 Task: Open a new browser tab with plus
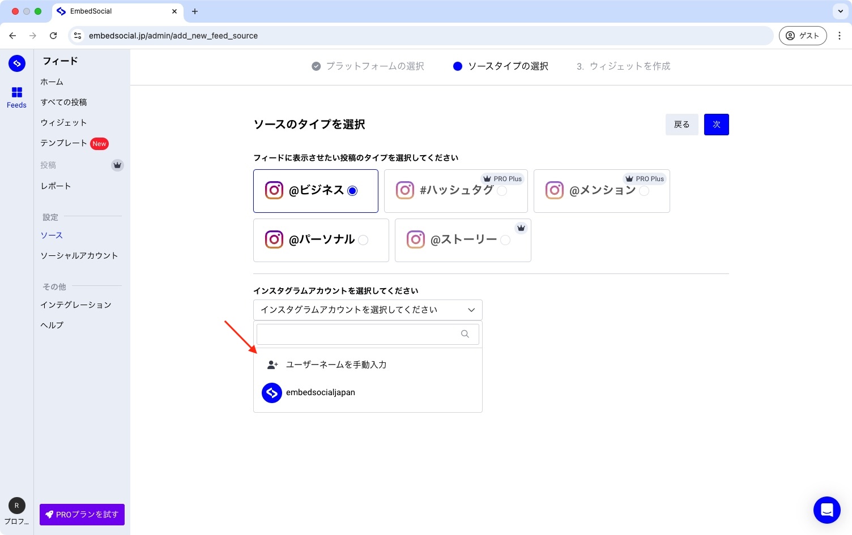coord(195,11)
